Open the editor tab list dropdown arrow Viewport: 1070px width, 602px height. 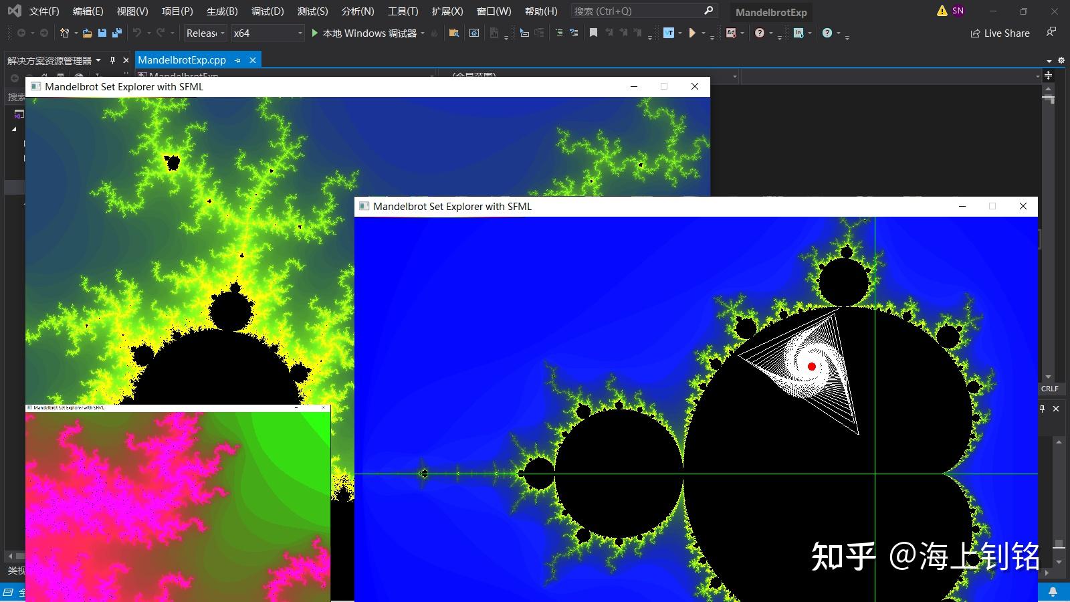pyautogui.click(x=1049, y=62)
